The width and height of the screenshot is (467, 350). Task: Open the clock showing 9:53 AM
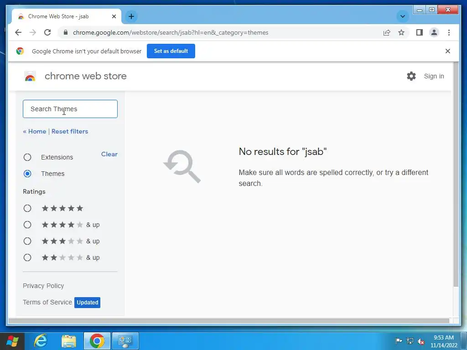click(443, 341)
